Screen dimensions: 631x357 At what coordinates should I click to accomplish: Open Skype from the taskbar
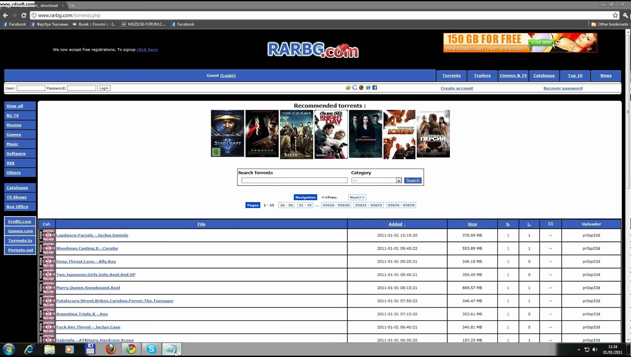pyautogui.click(x=152, y=349)
